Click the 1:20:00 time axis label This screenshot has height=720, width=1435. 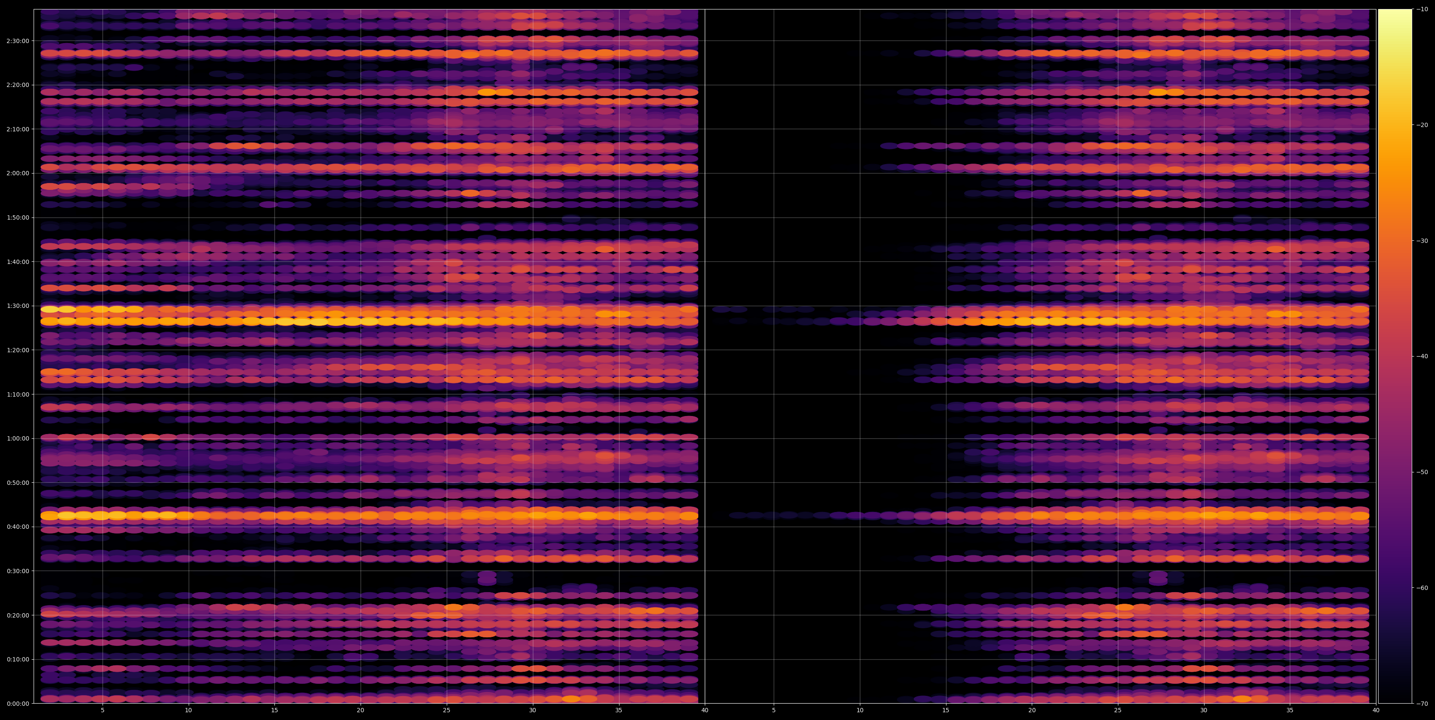pyautogui.click(x=18, y=350)
